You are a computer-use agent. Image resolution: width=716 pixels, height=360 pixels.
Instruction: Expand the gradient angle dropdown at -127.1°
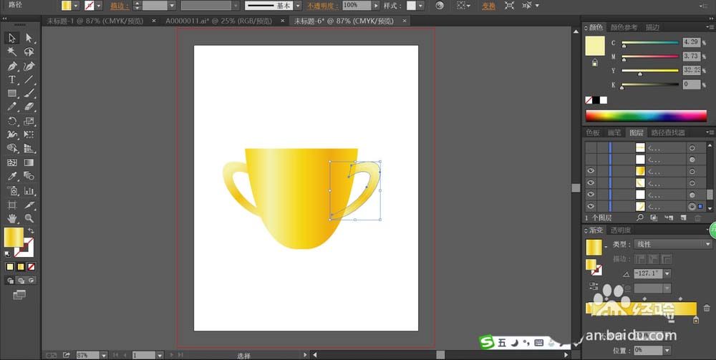coord(667,273)
